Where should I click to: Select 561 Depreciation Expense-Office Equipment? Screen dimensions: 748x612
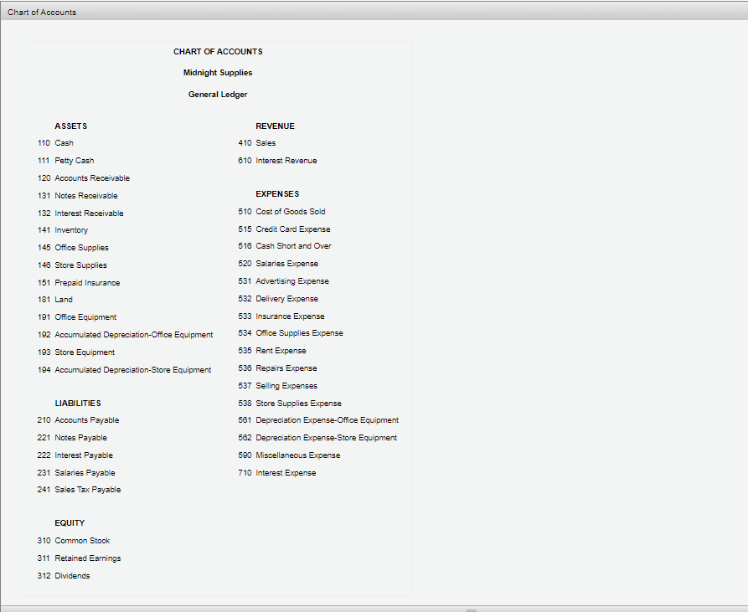pos(318,420)
